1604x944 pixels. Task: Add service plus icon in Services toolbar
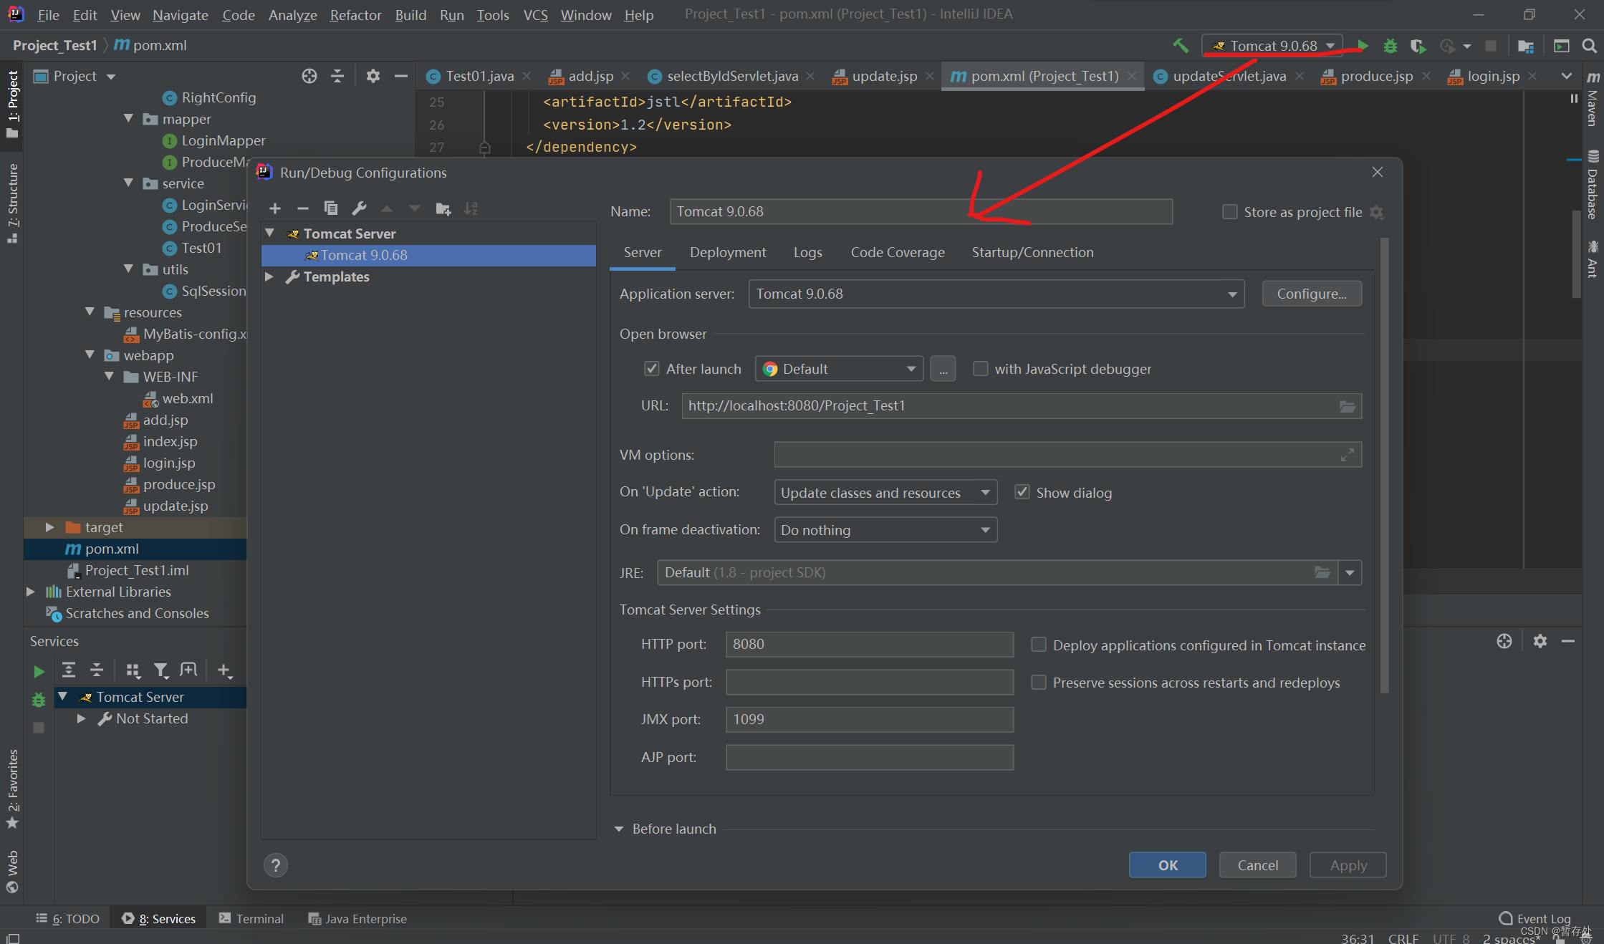coord(224,670)
